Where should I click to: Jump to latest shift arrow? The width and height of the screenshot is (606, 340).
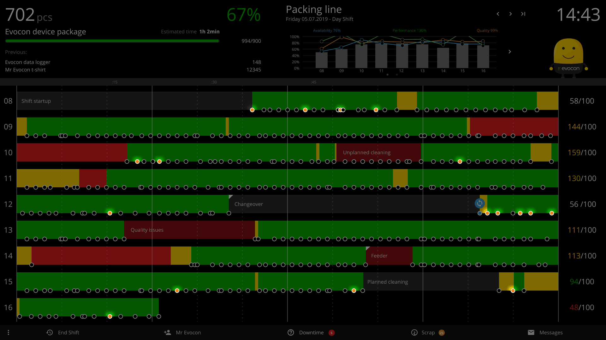point(523,14)
